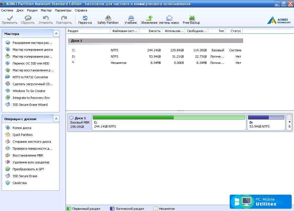The height and width of the screenshot is (211, 294).
Task: Start Мастер копирования диска wizard
Action: (33, 50)
